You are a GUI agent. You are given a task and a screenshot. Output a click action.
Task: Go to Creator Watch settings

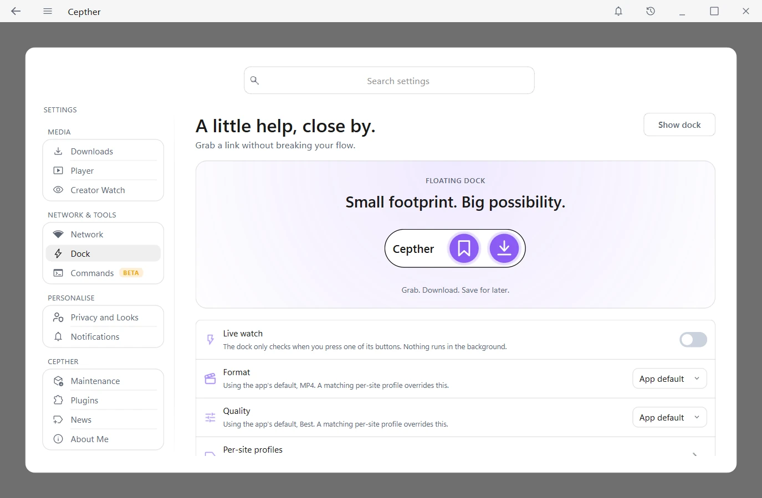pos(103,190)
